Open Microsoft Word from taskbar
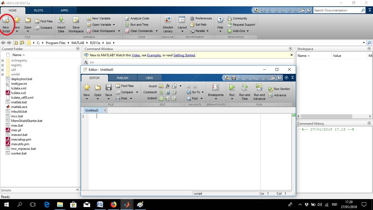This screenshot has height=210, width=373. (x=100, y=205)
